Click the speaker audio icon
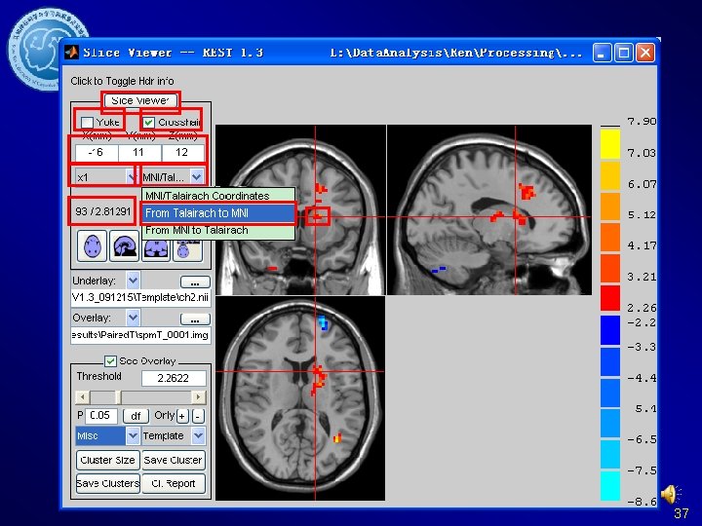Image resolution: width=702 pixels, height=526 pixels. tap(671, 495)
